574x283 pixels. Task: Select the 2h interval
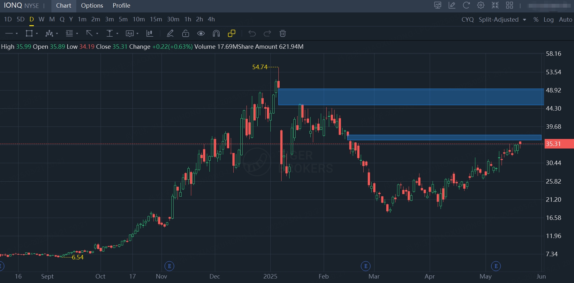200,19
